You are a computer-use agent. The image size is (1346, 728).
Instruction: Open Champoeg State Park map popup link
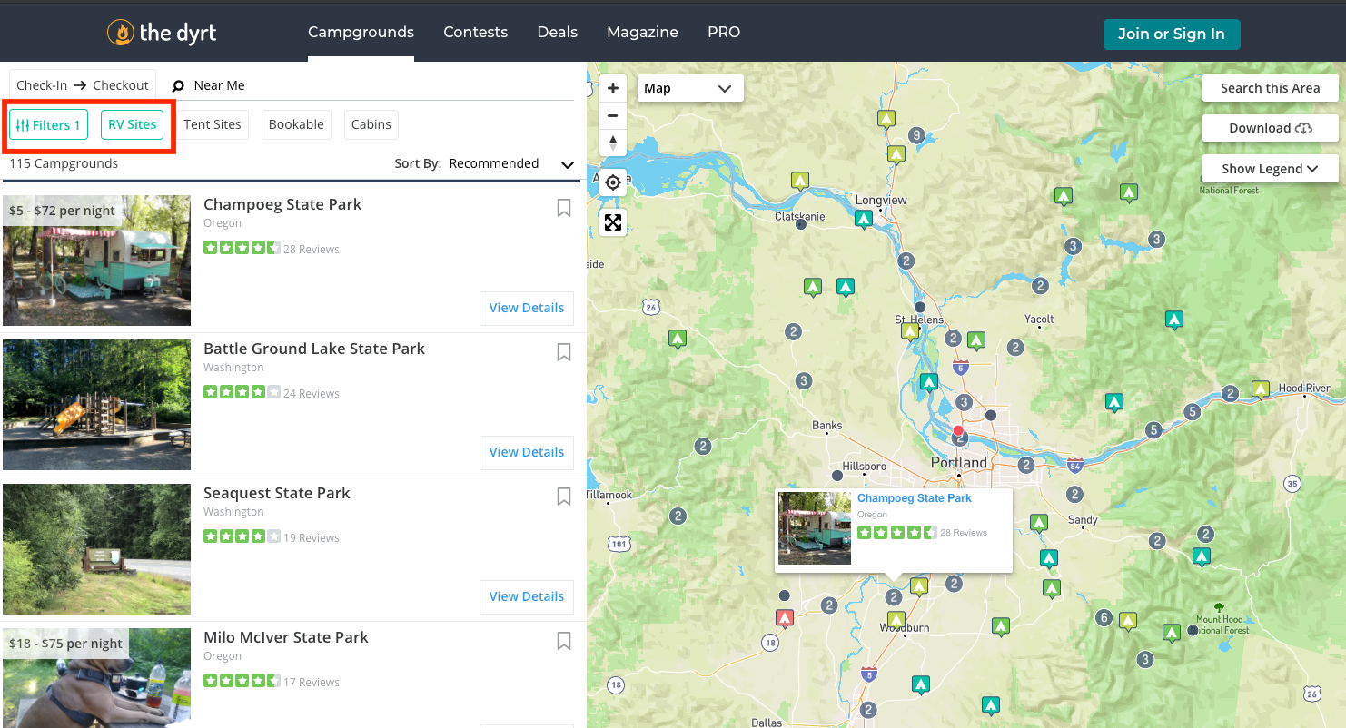point(914,498)
